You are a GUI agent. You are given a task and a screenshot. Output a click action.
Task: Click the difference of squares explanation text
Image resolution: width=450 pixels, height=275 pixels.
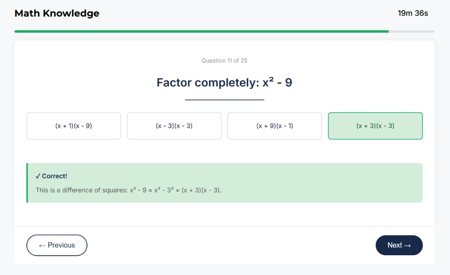pyautogui.click(x=129, y=190)
